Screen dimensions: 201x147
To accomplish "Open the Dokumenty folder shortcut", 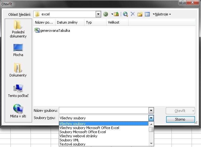I will click(x=18, y=70).
